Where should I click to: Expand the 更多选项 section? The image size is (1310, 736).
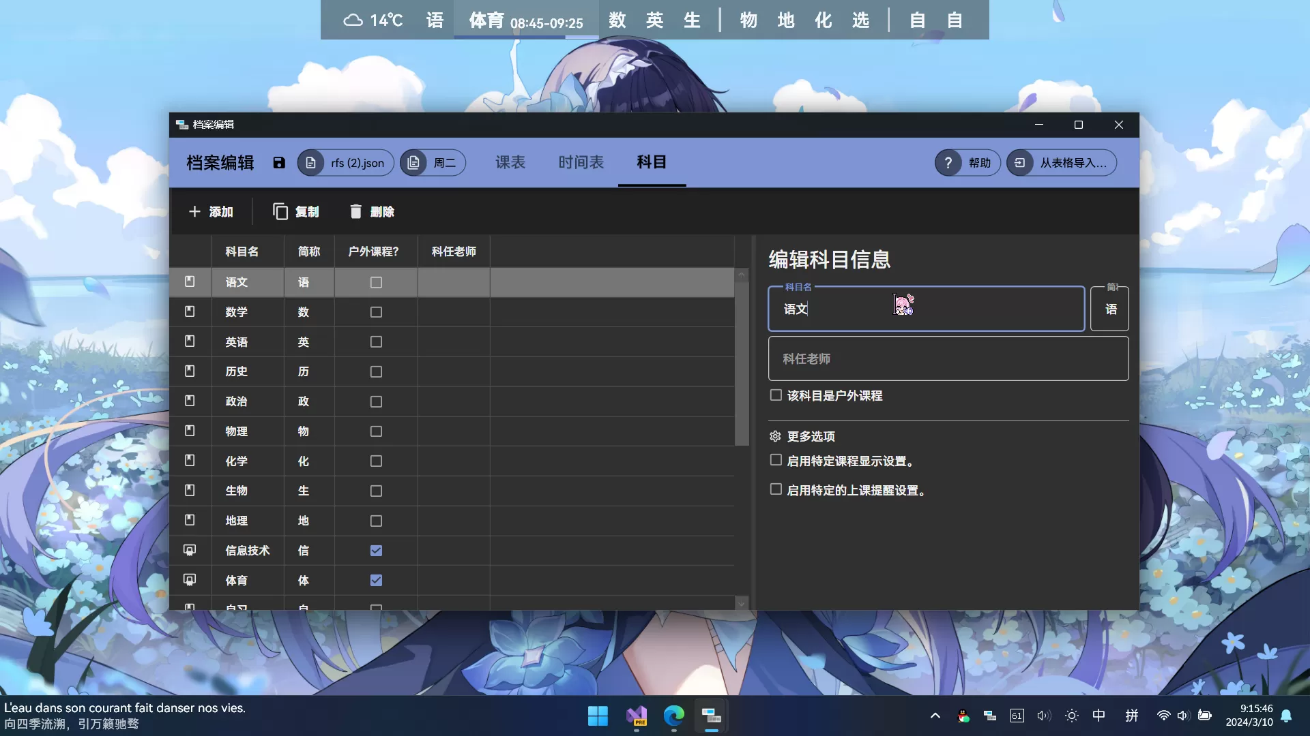point(811,436)
